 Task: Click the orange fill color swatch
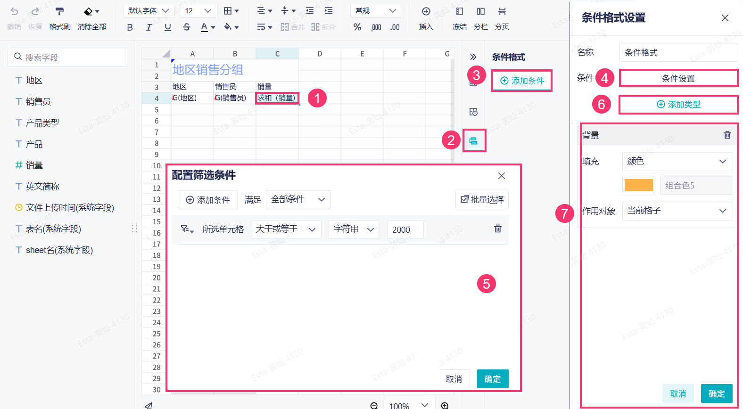click(639, 185)
